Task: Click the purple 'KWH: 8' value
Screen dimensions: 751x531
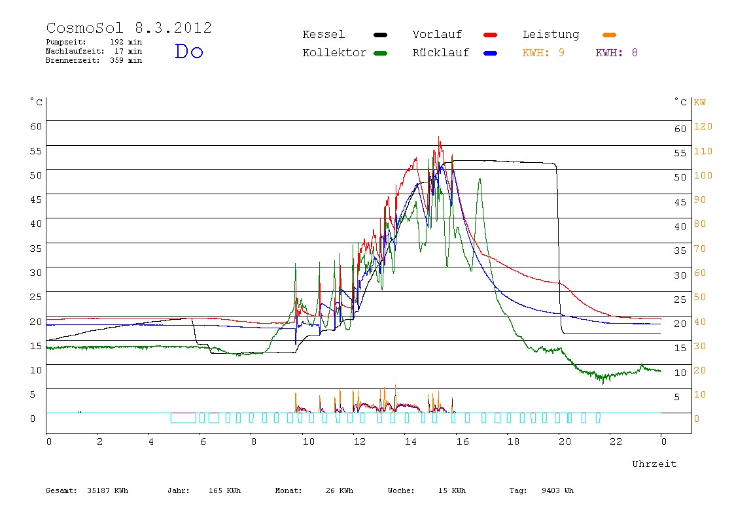Action: (x=616, y=53)
